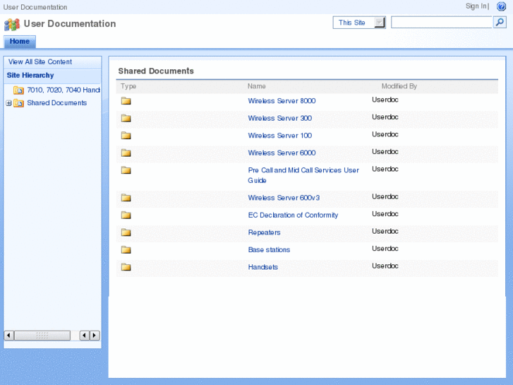Image resolution: width=513 pixels, height=385 pixels.
Task: Click the User Documentation site logo icon
Action: 12,25
